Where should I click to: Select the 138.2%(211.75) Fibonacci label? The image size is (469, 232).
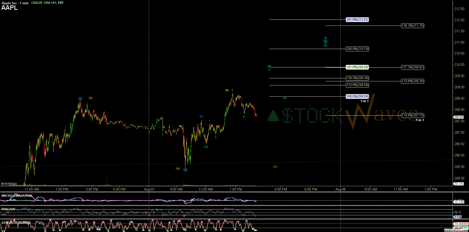[412, 26]
